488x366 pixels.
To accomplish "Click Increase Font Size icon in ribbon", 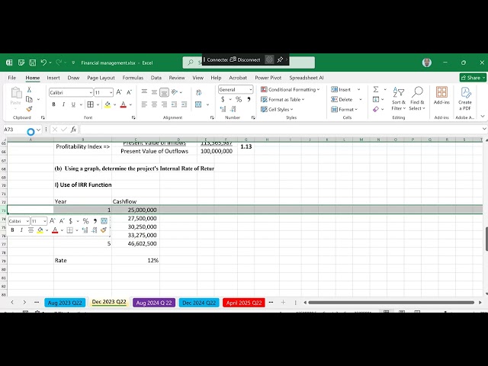I will (119, 92).
